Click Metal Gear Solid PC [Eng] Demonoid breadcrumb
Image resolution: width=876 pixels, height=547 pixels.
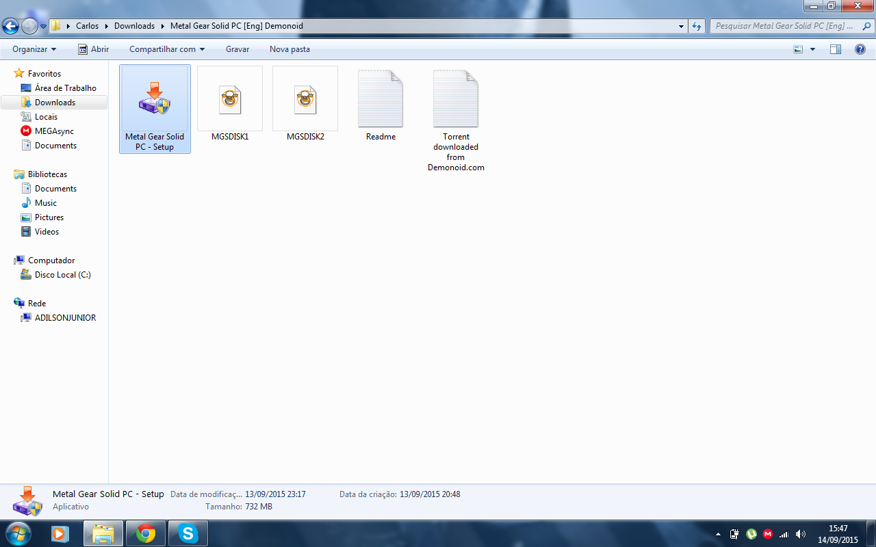237,26
